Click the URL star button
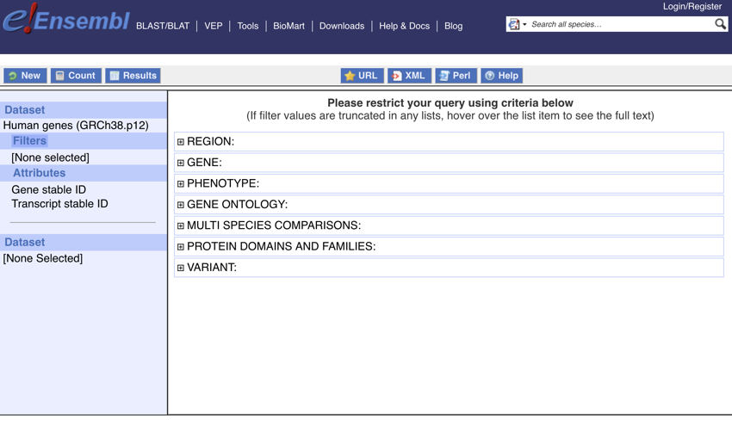The width and height of the screenshot is (732, 426). [x=362, y=76]
